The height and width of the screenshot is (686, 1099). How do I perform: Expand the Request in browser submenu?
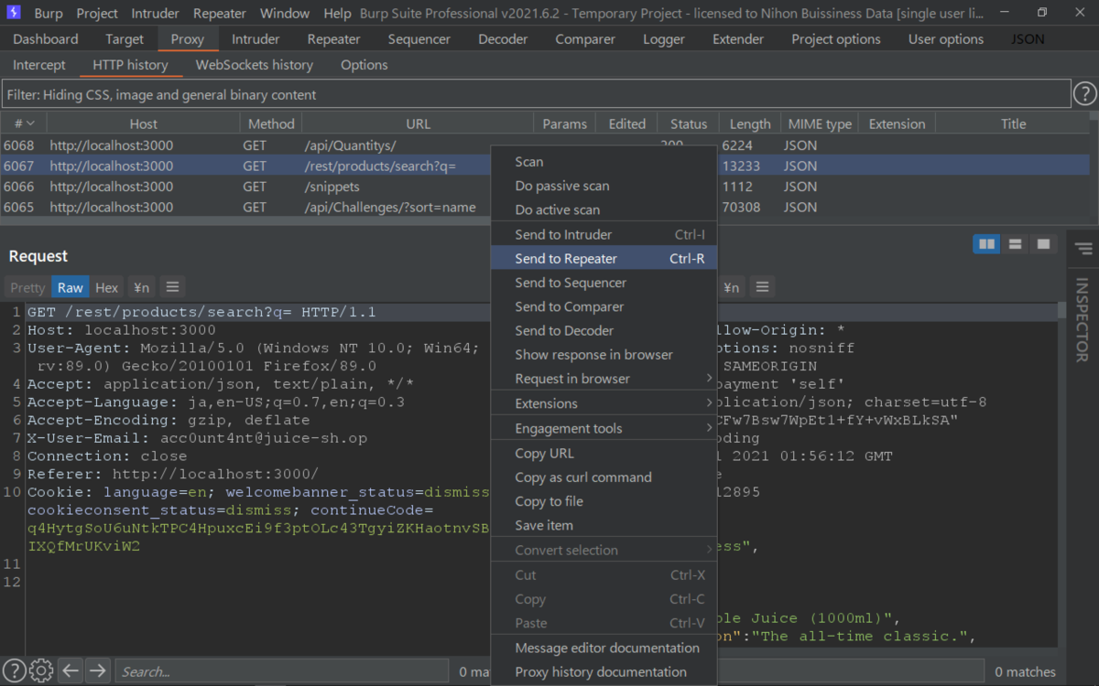coord(604,379)
